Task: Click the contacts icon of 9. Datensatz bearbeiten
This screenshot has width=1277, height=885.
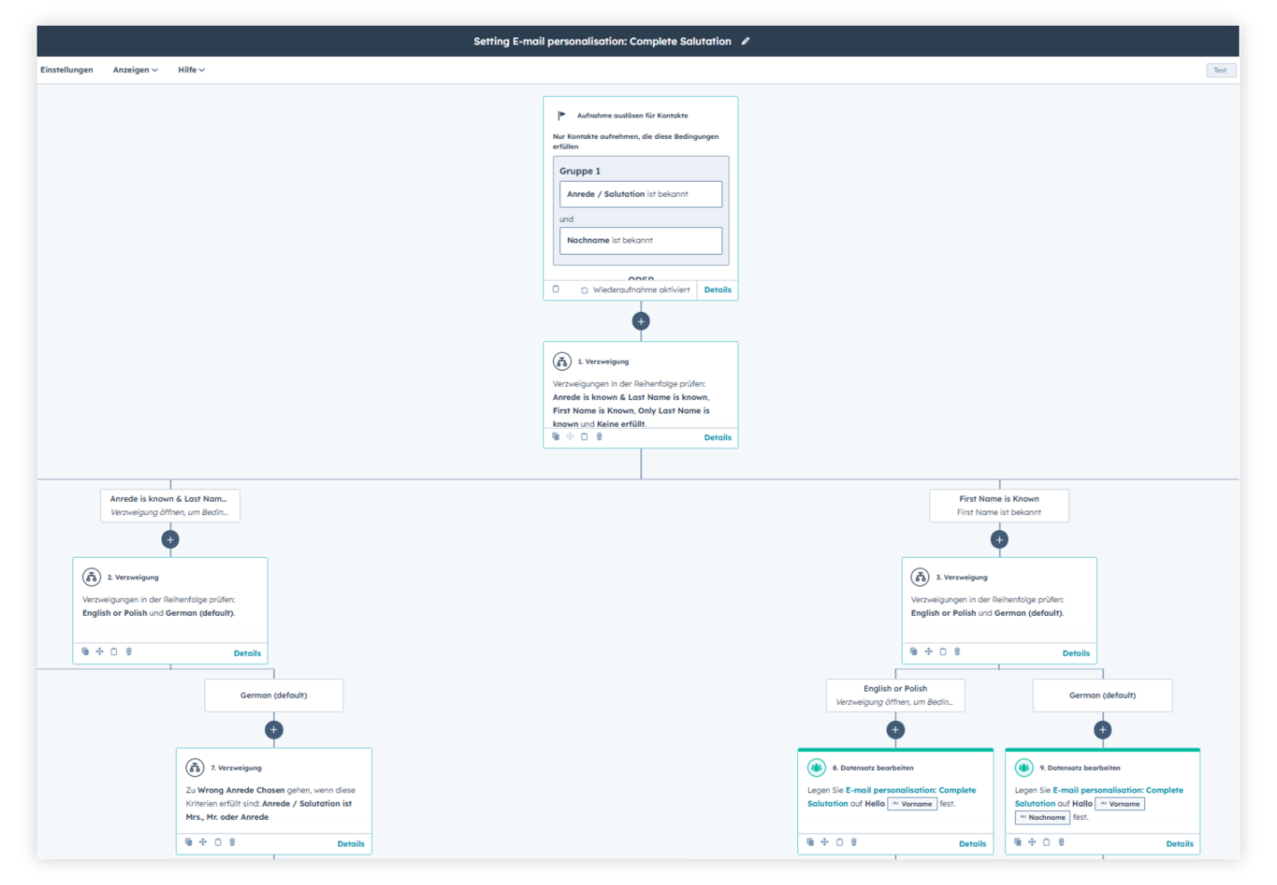Action: [1024, 767]
